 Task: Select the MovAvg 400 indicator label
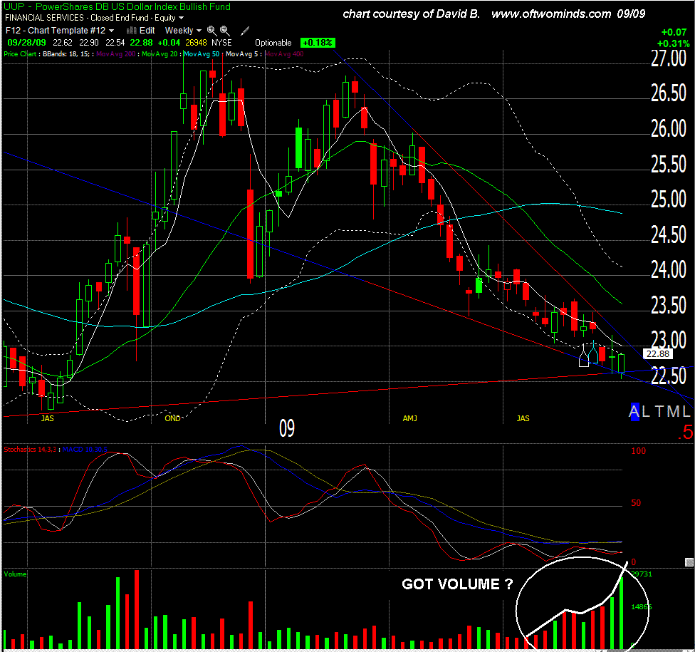[284, 54]
